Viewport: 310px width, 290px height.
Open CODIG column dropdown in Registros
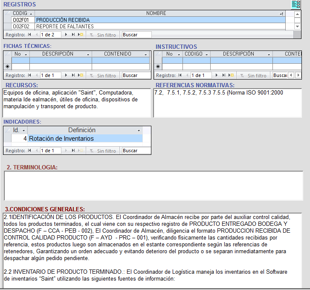point(30,14)
